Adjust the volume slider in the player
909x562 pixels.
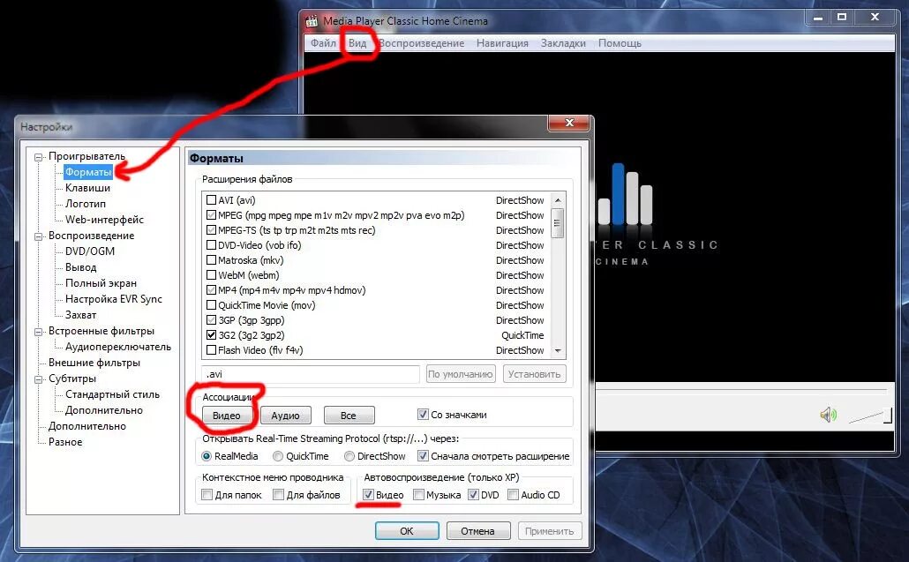[870, 416]
